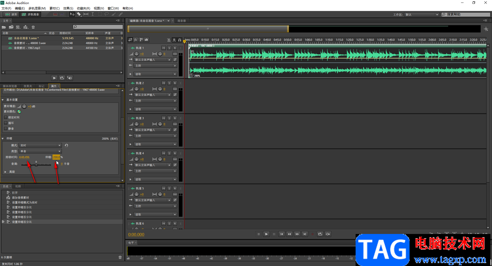Click the transport Play button

point(266,234)
